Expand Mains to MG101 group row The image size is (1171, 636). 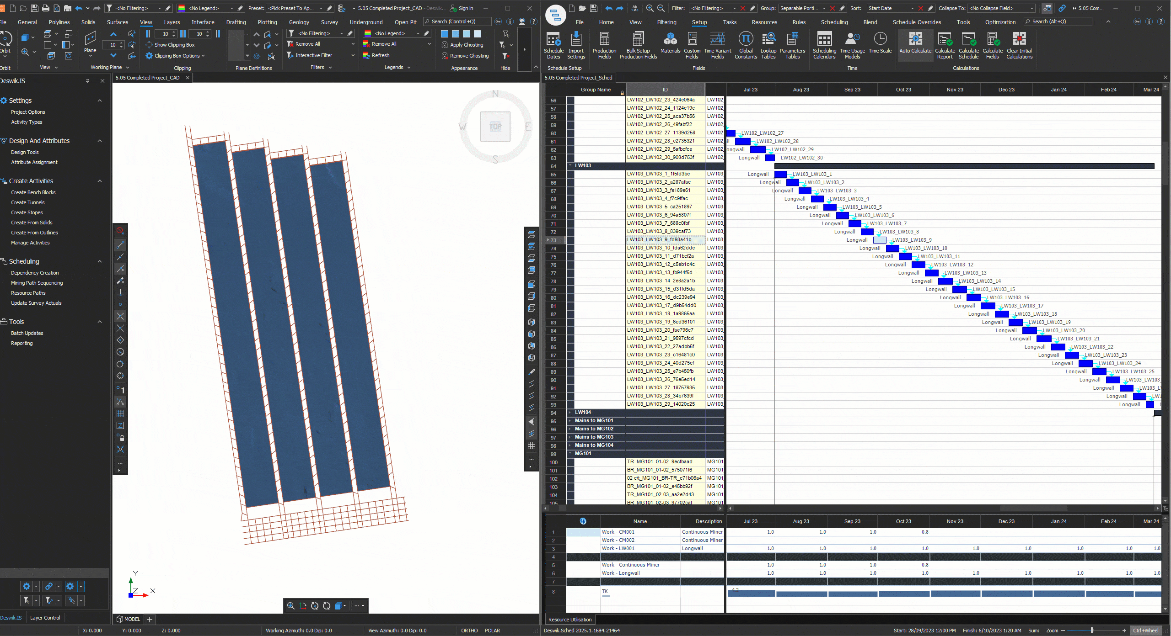coord(570,421)
